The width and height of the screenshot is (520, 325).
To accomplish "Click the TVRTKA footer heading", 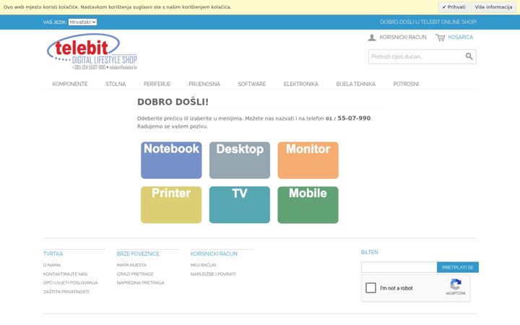I will pos(53,253).
